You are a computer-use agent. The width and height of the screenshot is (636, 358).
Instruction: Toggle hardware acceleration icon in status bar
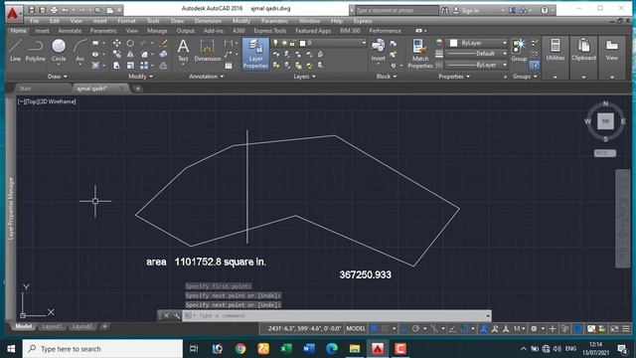578,329
